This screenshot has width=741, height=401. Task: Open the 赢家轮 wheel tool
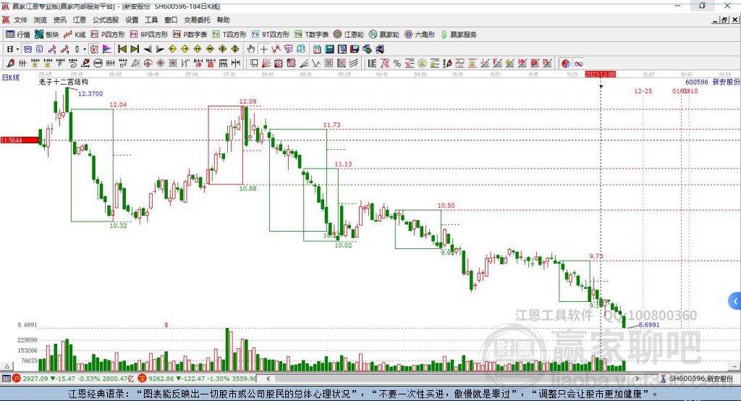coord(384,35)
